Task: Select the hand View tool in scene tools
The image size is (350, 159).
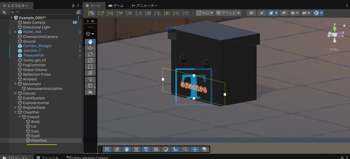Action: point(90,42)
